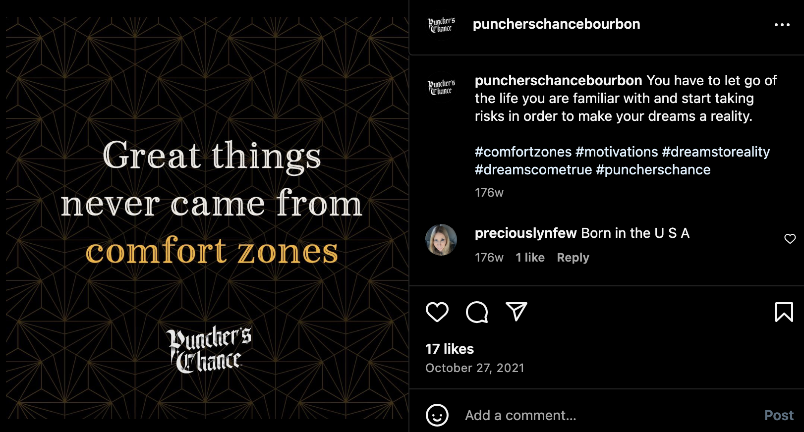This screenshot has height=432, width=804.
Task: Click Reply under preciouslynfew's comment
Action: click(573, 258)
